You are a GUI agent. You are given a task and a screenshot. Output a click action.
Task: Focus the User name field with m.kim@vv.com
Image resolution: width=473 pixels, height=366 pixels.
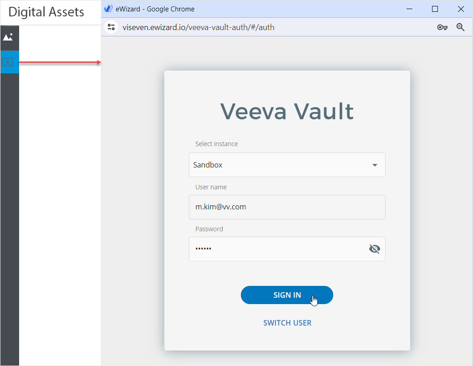[x=287, y=207]
